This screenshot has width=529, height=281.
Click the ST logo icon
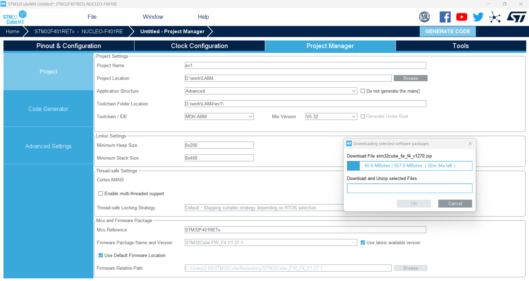tap(517, 17)
